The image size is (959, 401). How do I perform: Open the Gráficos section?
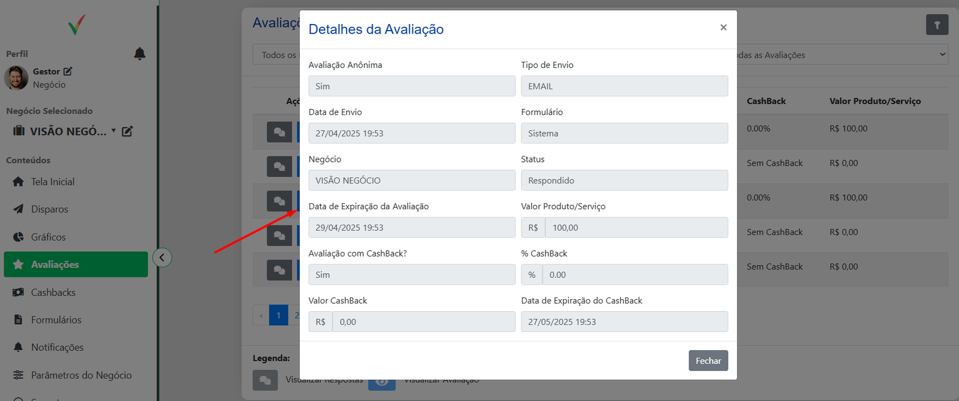point(48,237)
